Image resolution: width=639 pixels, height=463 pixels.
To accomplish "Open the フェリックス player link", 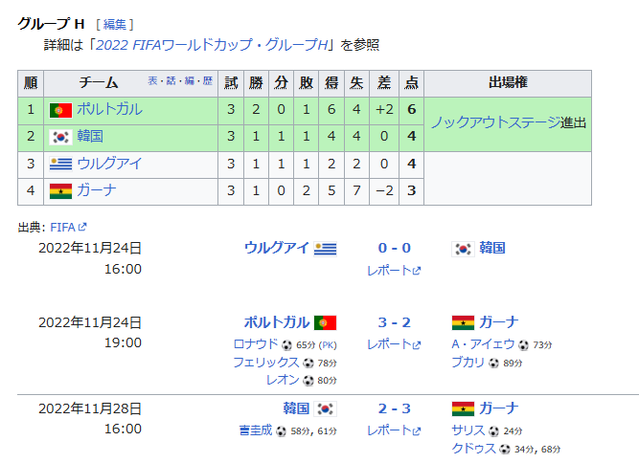I will coord(265,363).
